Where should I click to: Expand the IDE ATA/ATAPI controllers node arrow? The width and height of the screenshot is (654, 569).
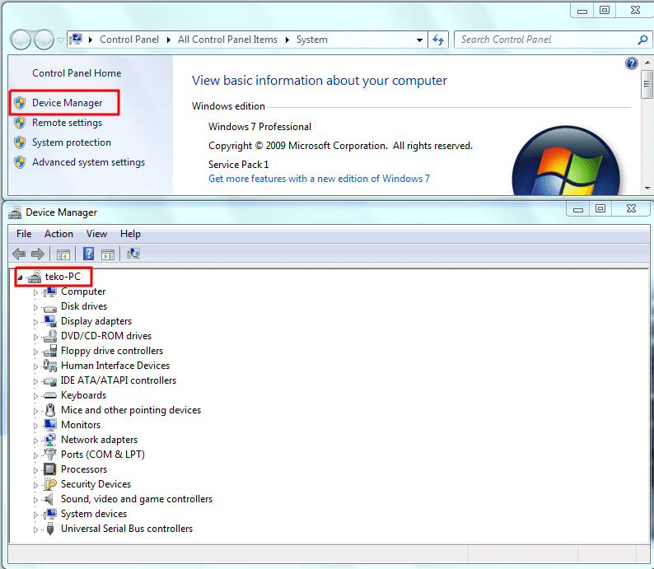(35, 381)
